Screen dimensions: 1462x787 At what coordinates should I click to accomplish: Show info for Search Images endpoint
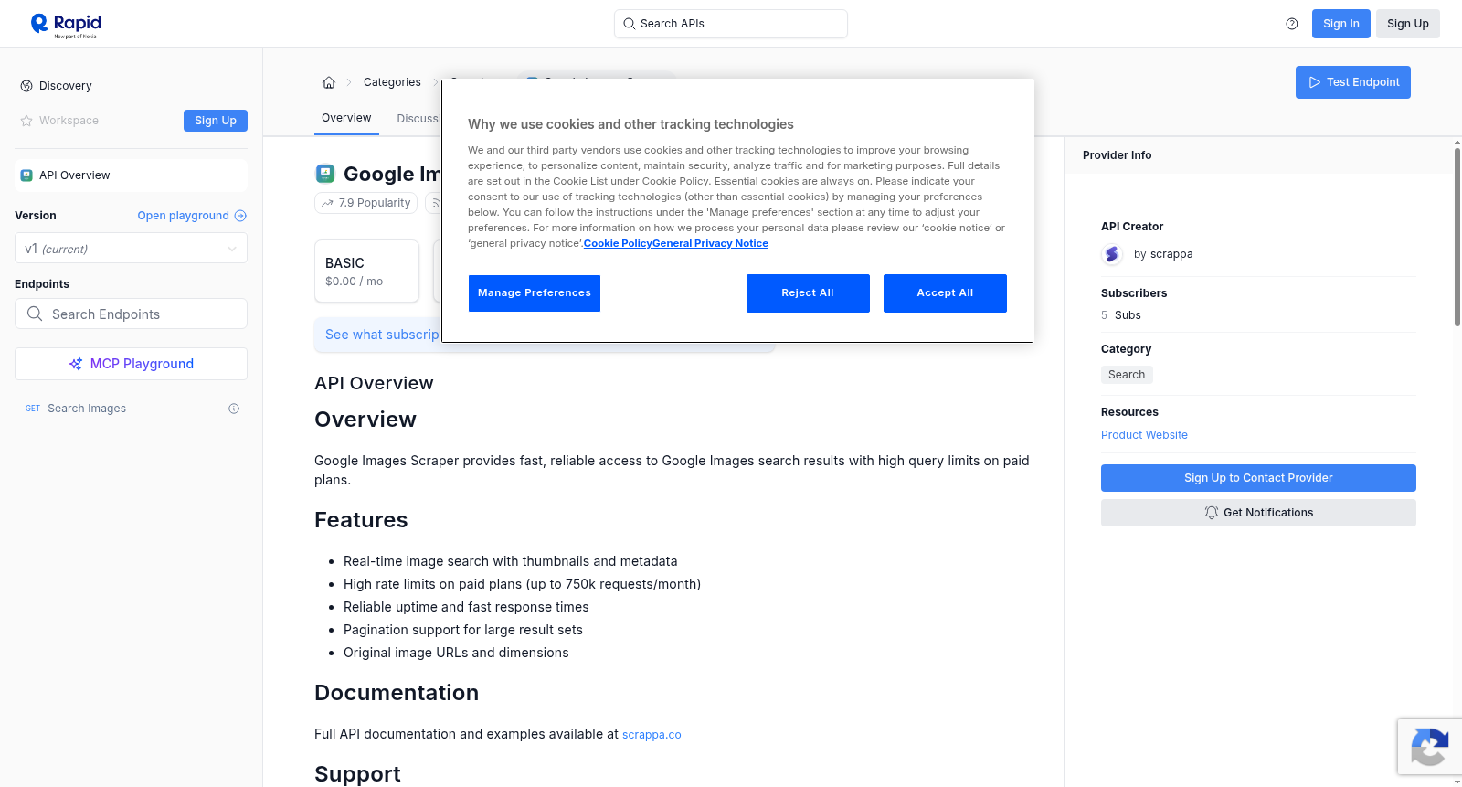(234, 409)
